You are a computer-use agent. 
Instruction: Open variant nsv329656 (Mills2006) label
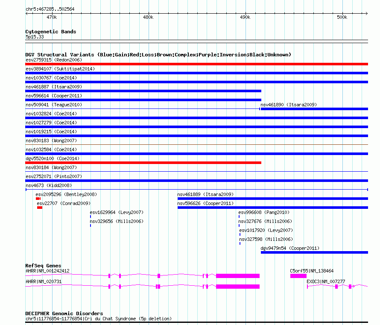tap(117, 221)
